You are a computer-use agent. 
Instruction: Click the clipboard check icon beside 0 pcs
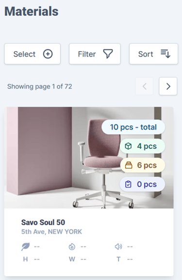[x=128, y=184]
